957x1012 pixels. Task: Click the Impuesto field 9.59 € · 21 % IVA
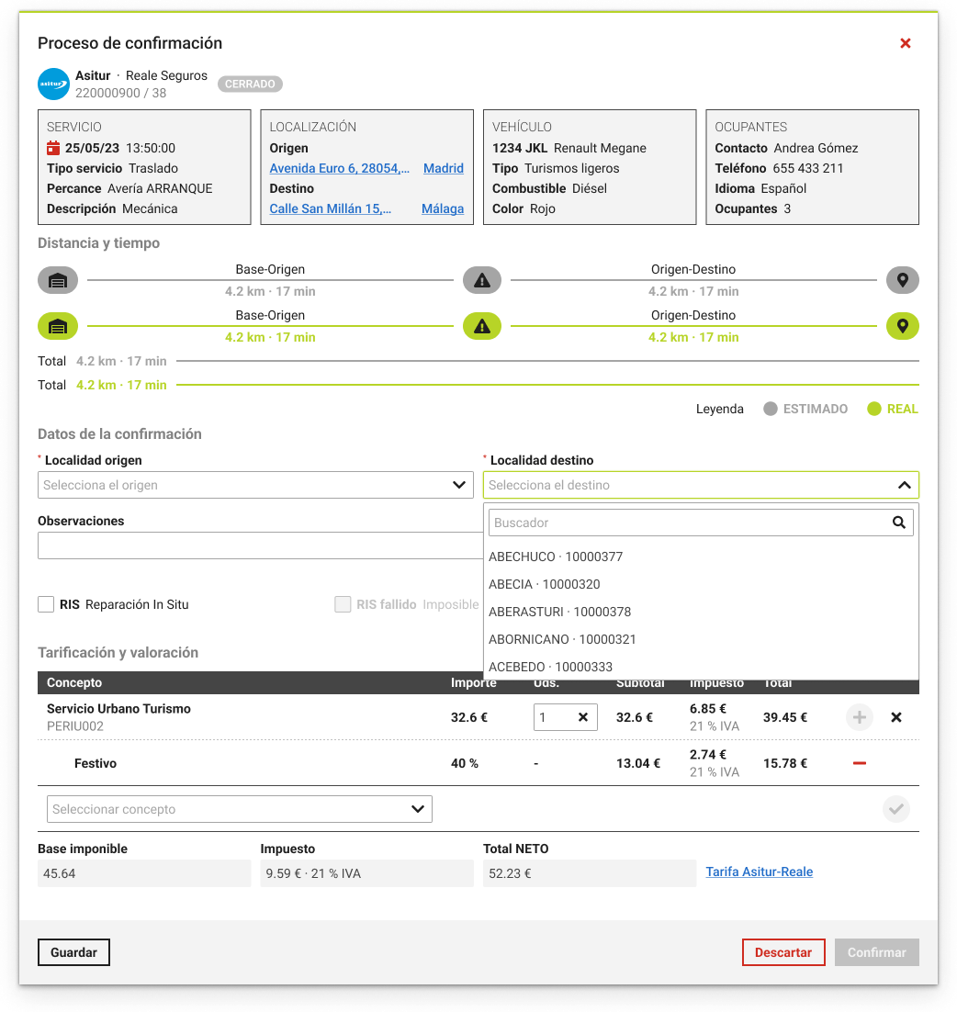click(366, 873)
